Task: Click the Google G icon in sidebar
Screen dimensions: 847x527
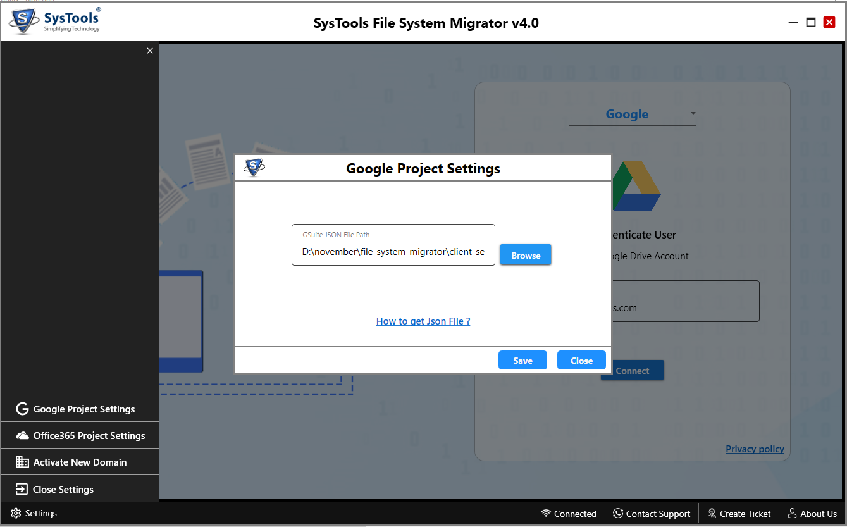Action: point(22,409)
